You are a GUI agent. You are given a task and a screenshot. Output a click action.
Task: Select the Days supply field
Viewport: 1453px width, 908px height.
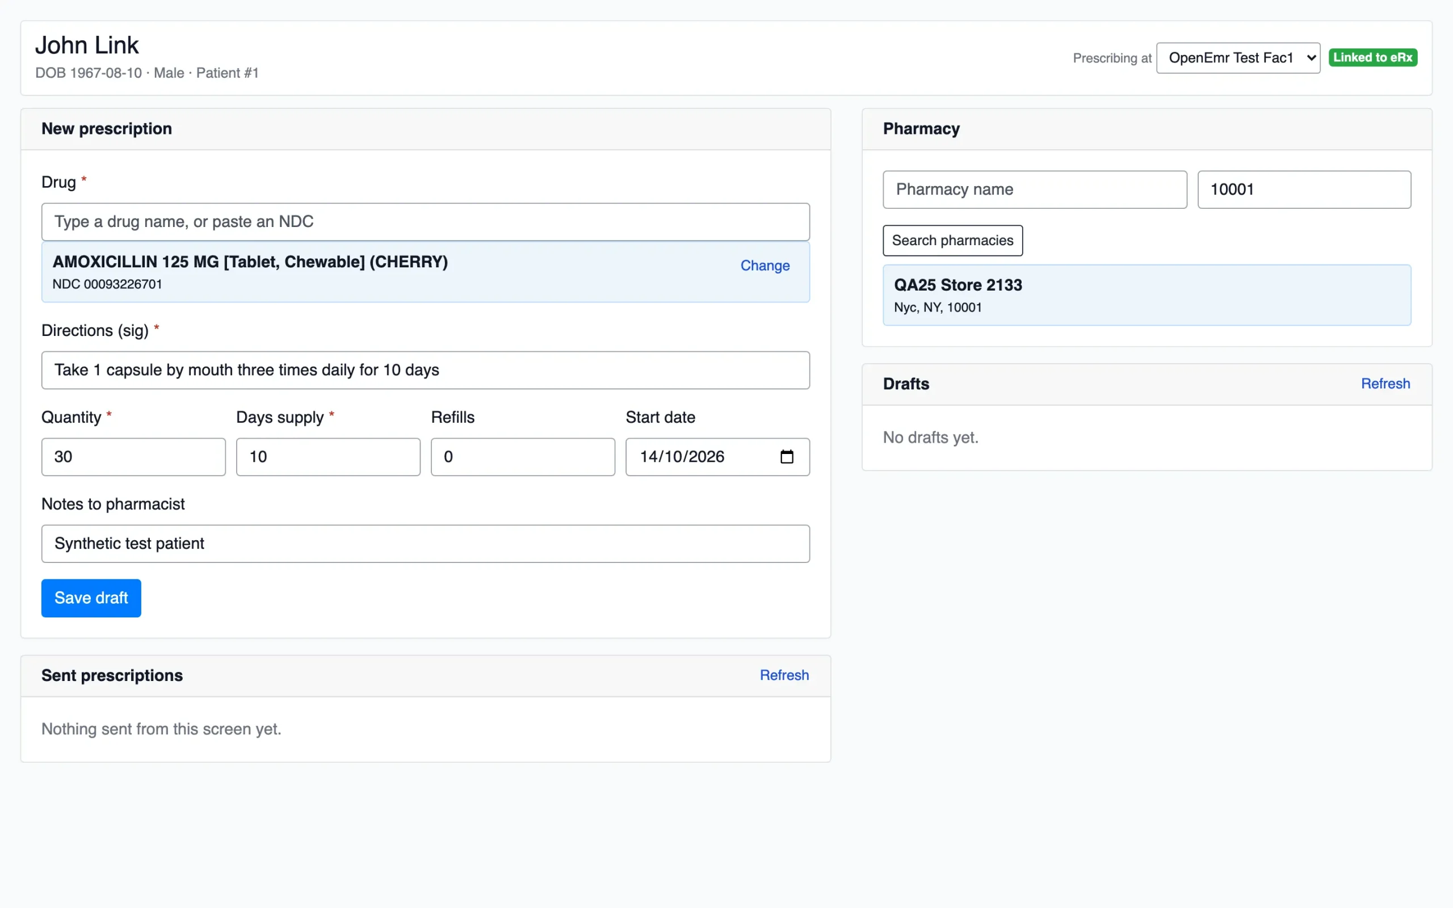click(328, 457)
